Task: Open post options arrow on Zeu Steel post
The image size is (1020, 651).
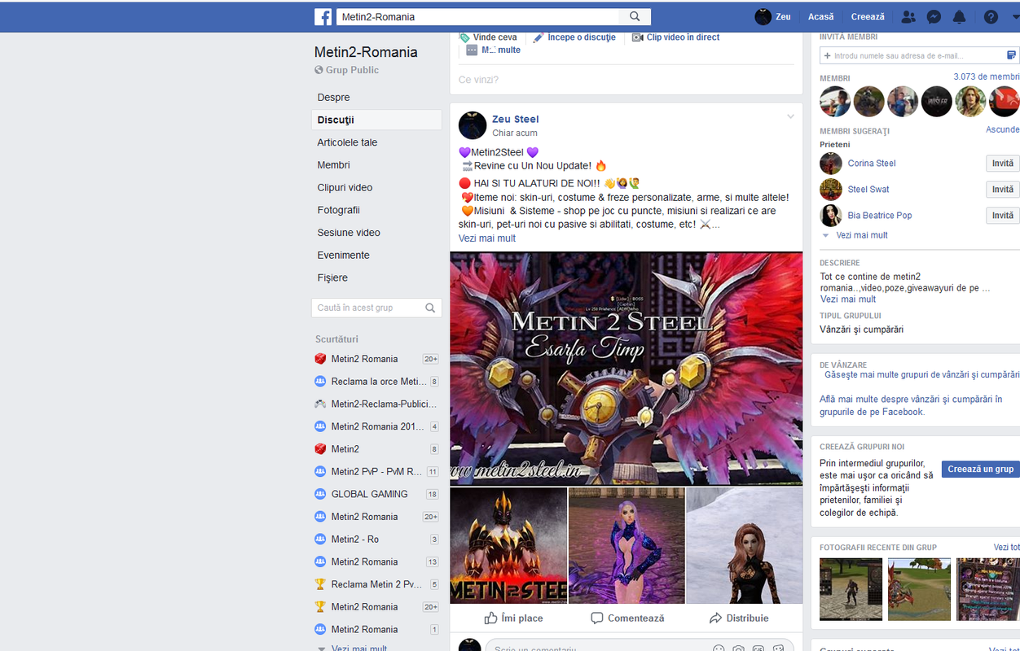Action: click(790, 117)
